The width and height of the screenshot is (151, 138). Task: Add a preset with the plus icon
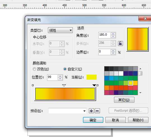point(91,111)
